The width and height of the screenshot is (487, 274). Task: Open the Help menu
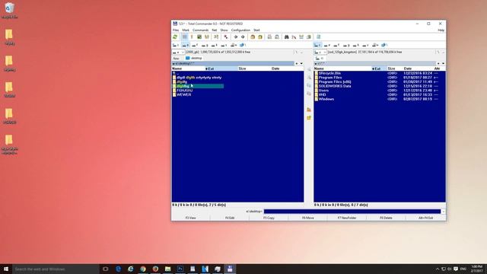click(x=441, y=30)
